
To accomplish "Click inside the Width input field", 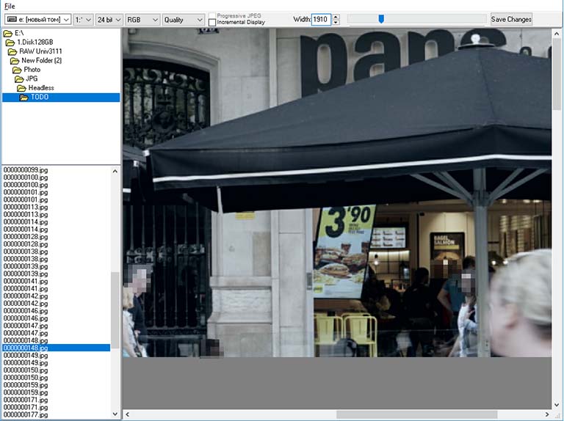I will [320, 20].
